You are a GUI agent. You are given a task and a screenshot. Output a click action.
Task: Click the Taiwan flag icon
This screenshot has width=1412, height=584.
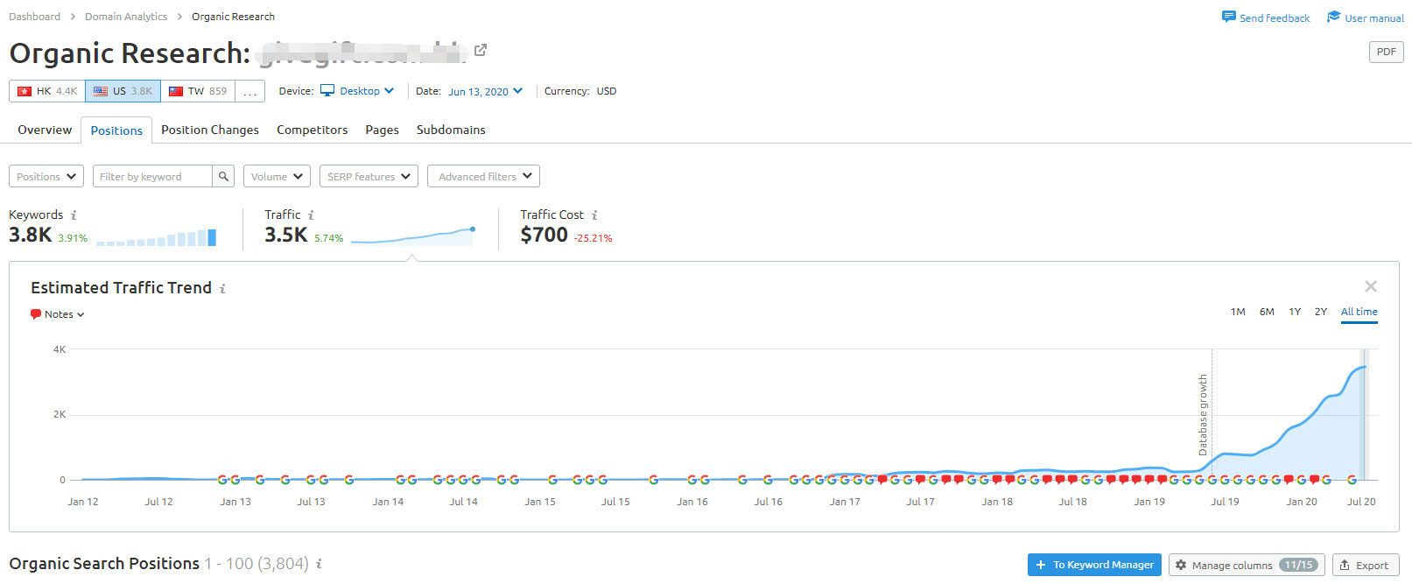(x=176, y=91)
